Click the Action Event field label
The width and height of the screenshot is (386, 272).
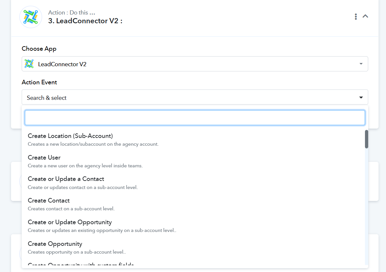pyautogui.click(x=39, y=82)
